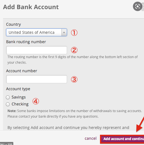Click the red circled number 3 marker
The image size is (144, 145).
pyautogui.click(x=74, y=79)
